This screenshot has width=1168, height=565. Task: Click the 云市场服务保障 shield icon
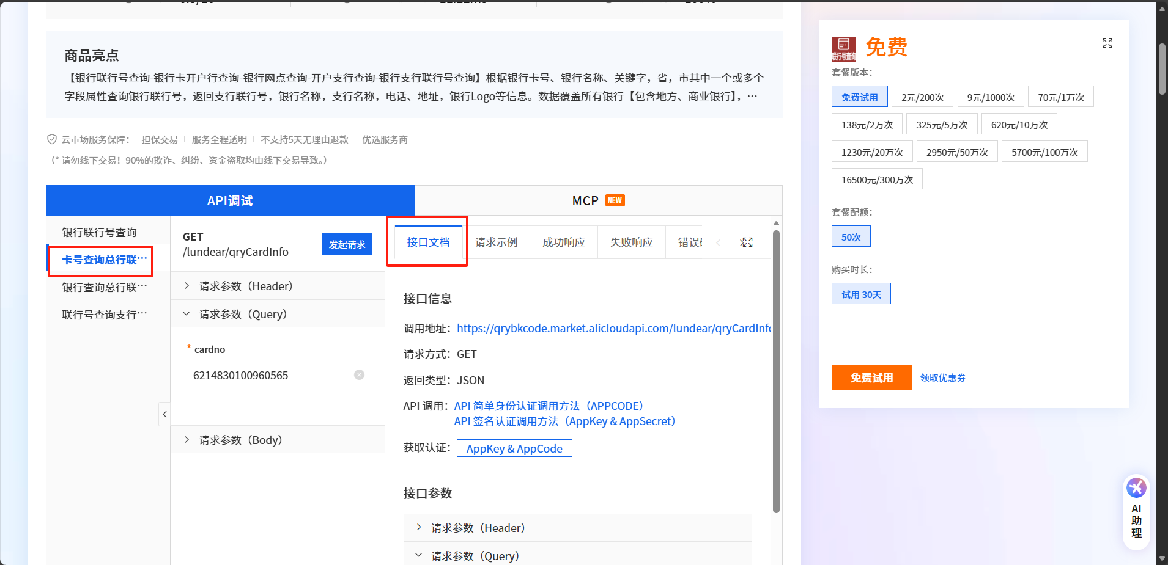point(52,139)
